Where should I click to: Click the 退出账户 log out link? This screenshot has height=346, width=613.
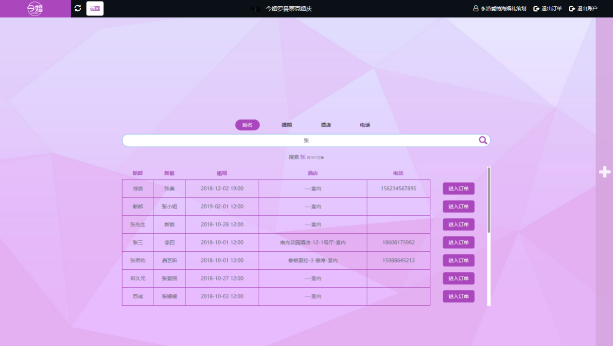click(583, 9)
